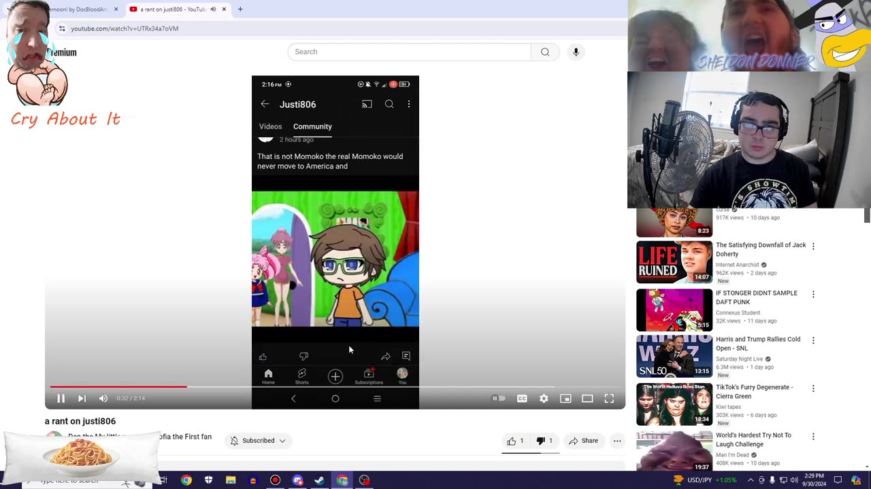The height and width of the screenshot is (489, 871).
Task: View site information icon in address bar
Action: tap(62, 29)
